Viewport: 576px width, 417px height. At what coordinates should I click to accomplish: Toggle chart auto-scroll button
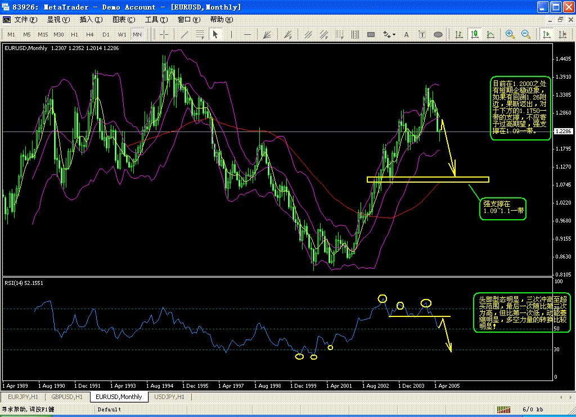(547, 34)
